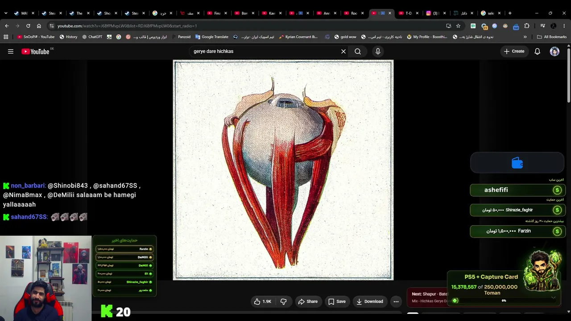Like the video with 1.9K likes
Screen dimensions: 571x321
click(262, 301)
